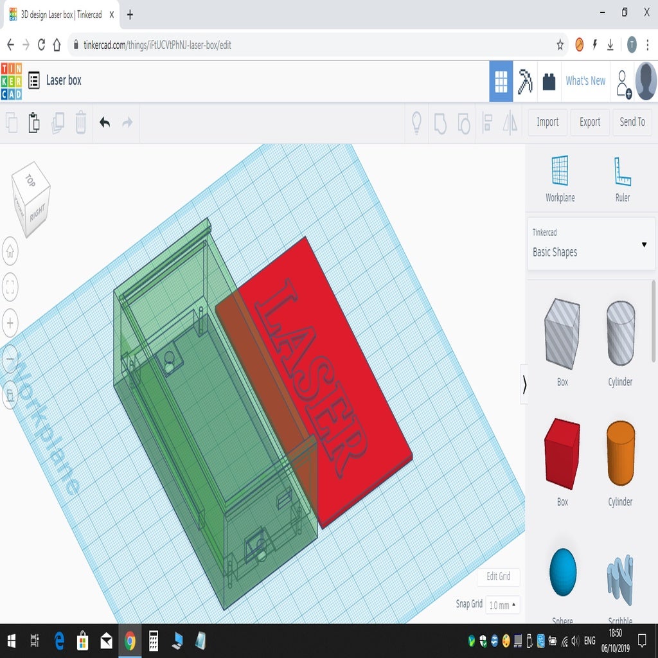This screenshot has height=658, width=658.
Task: Open the Bricks mode icon
Action: pyautogui.click(x=549, y=82)
